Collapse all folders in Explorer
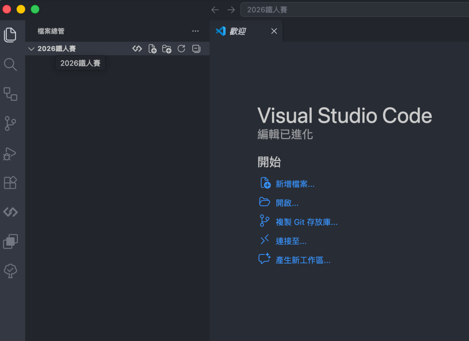This screenshot has width=469, height=341. coord(196,49)
